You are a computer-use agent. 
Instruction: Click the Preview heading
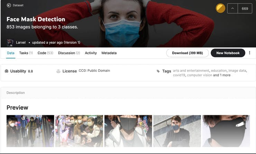(17, 108)
